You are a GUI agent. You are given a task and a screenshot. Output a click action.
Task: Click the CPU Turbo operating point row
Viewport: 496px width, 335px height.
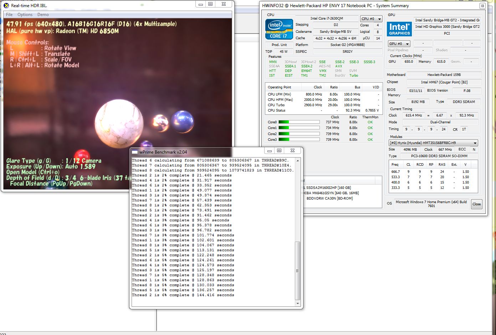point(323,105)
